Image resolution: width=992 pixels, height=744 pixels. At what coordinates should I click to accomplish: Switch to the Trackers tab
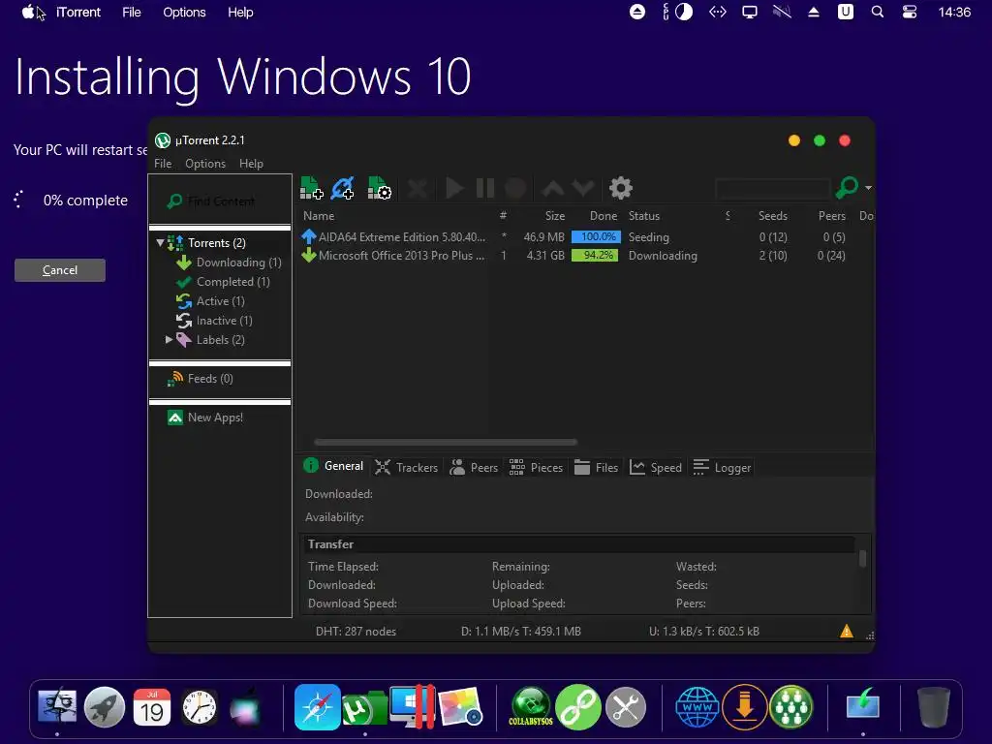(406, 468)
